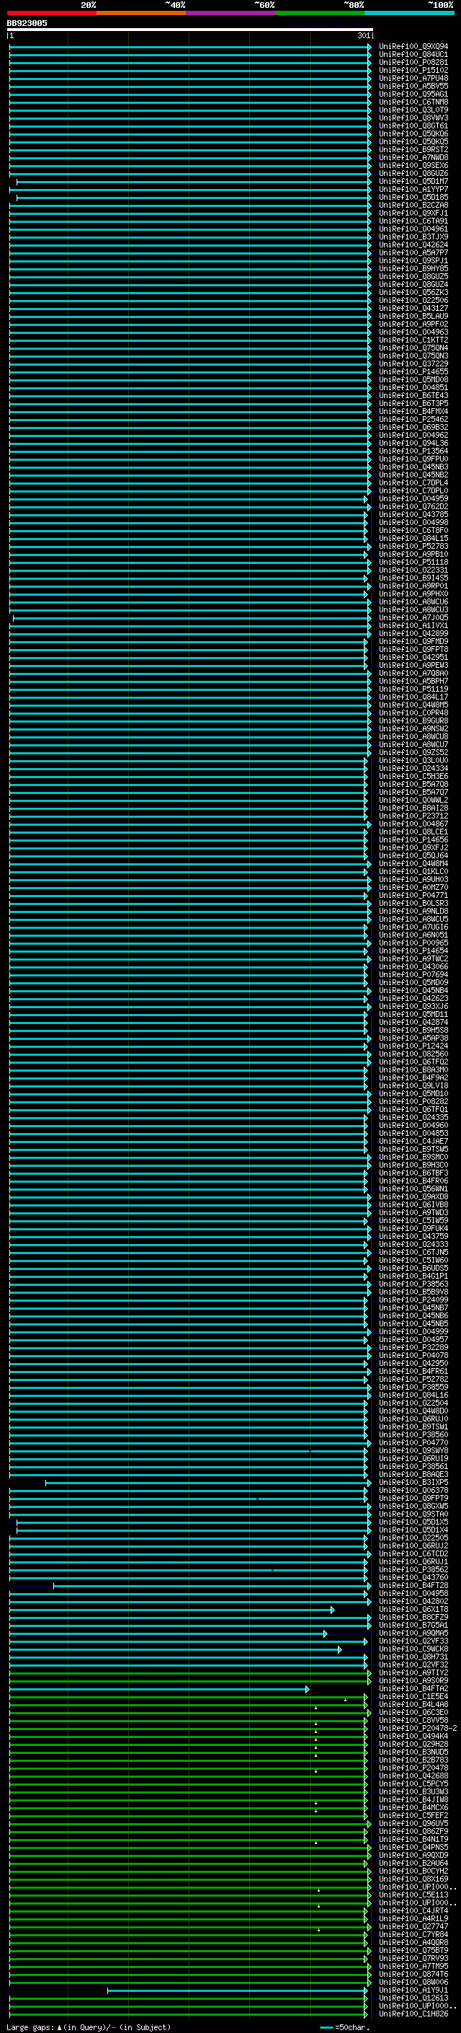This screenshot has width=461, height=2033.
Task: Select hit UniRef100_P15102
Action: (x=413, y=70)
